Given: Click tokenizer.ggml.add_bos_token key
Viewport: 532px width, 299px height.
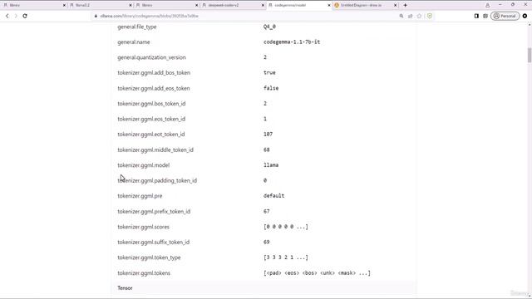Looking at the screenshot, I should 154,72.
